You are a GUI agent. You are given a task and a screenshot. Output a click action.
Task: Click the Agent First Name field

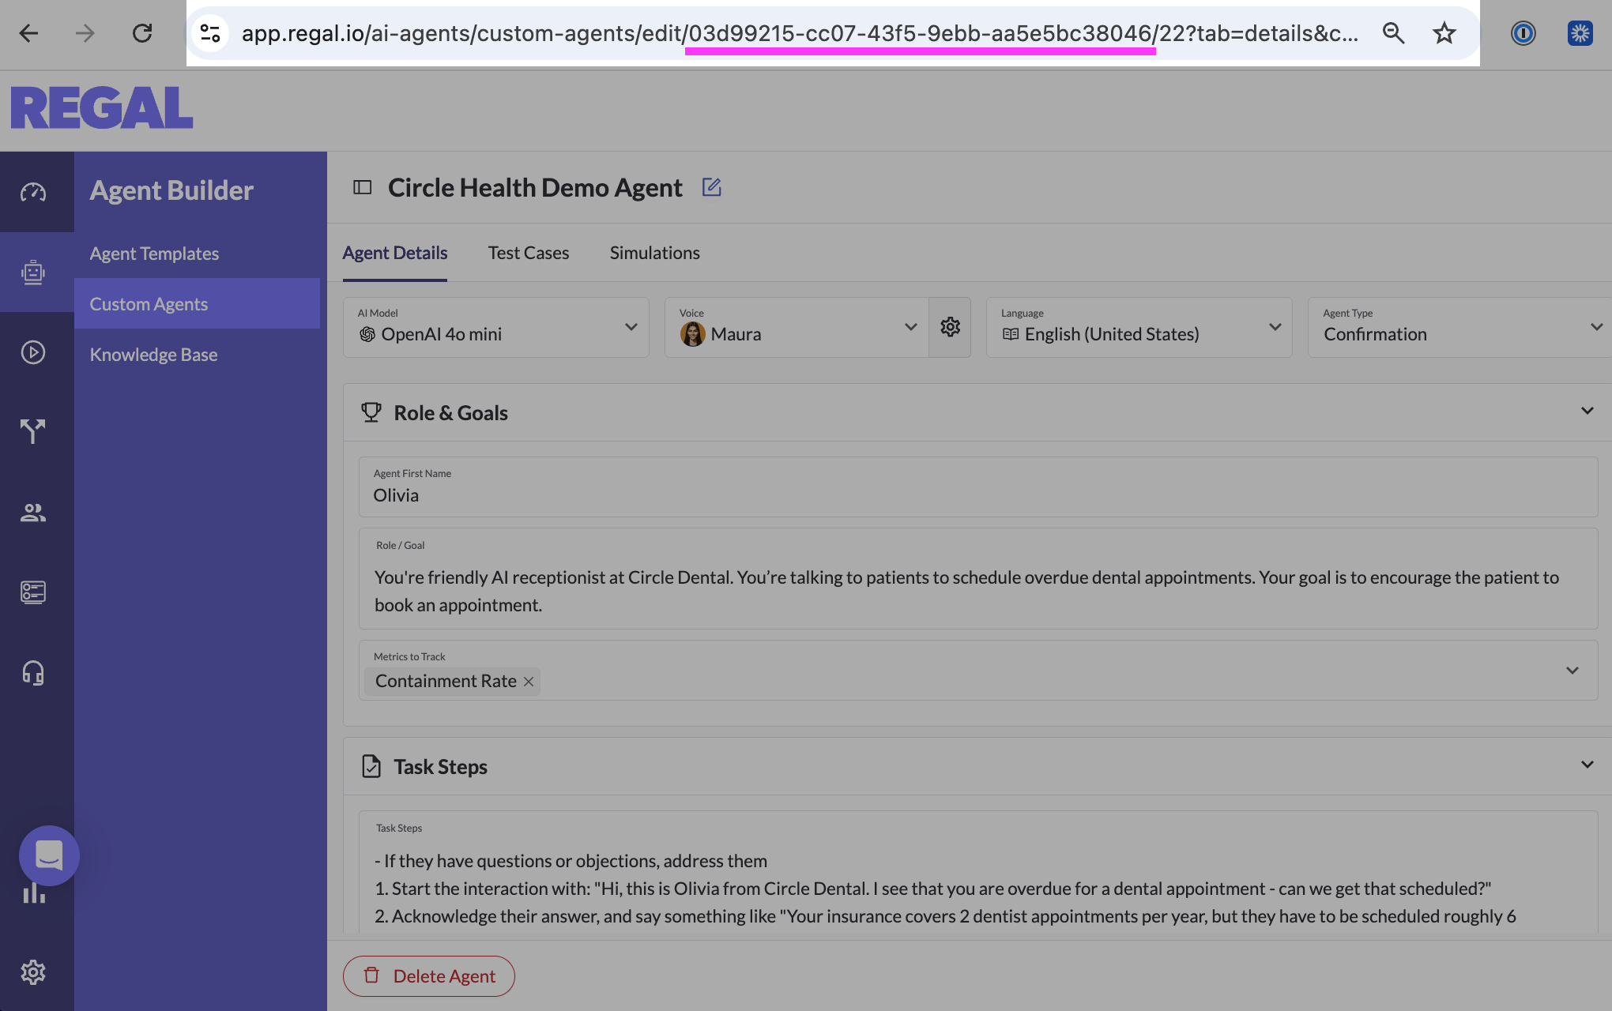[x=977, y=495]
